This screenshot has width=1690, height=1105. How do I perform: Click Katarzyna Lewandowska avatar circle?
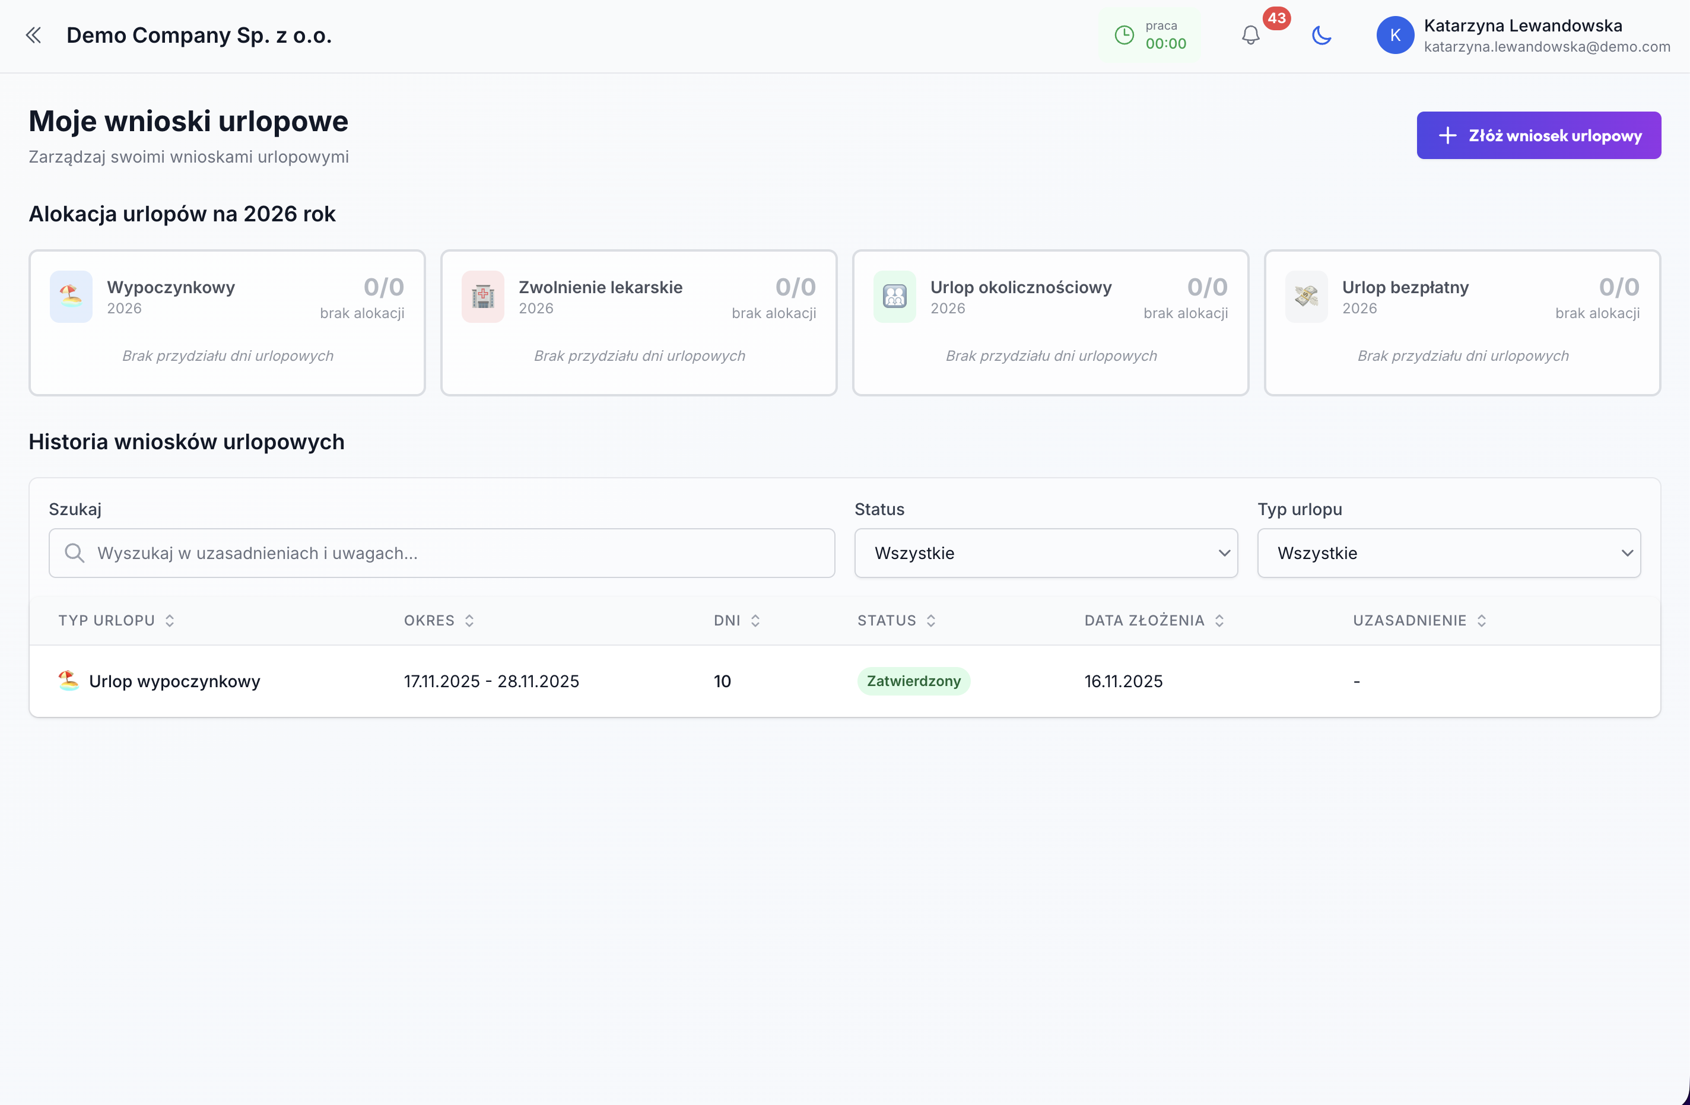[x=1394, y=36]
